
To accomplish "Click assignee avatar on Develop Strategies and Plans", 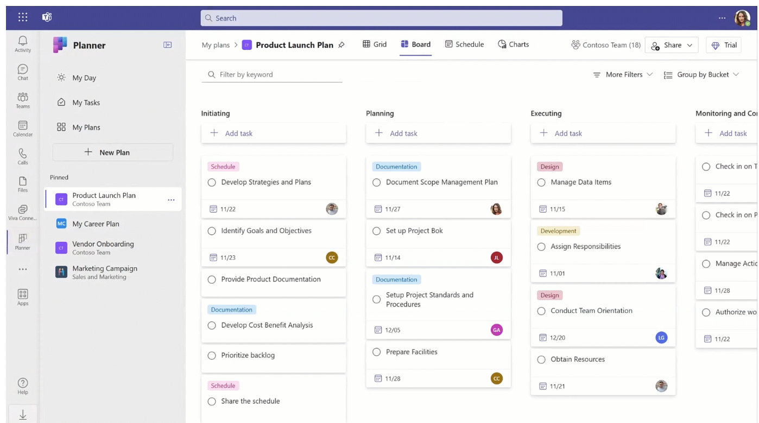I will point(332,209).
